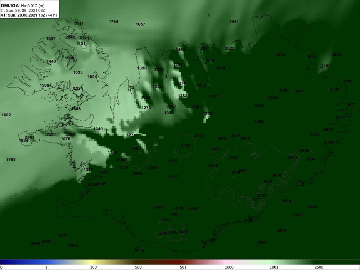Click the map value 1657

pyautogui.click(x=140, y=24)
